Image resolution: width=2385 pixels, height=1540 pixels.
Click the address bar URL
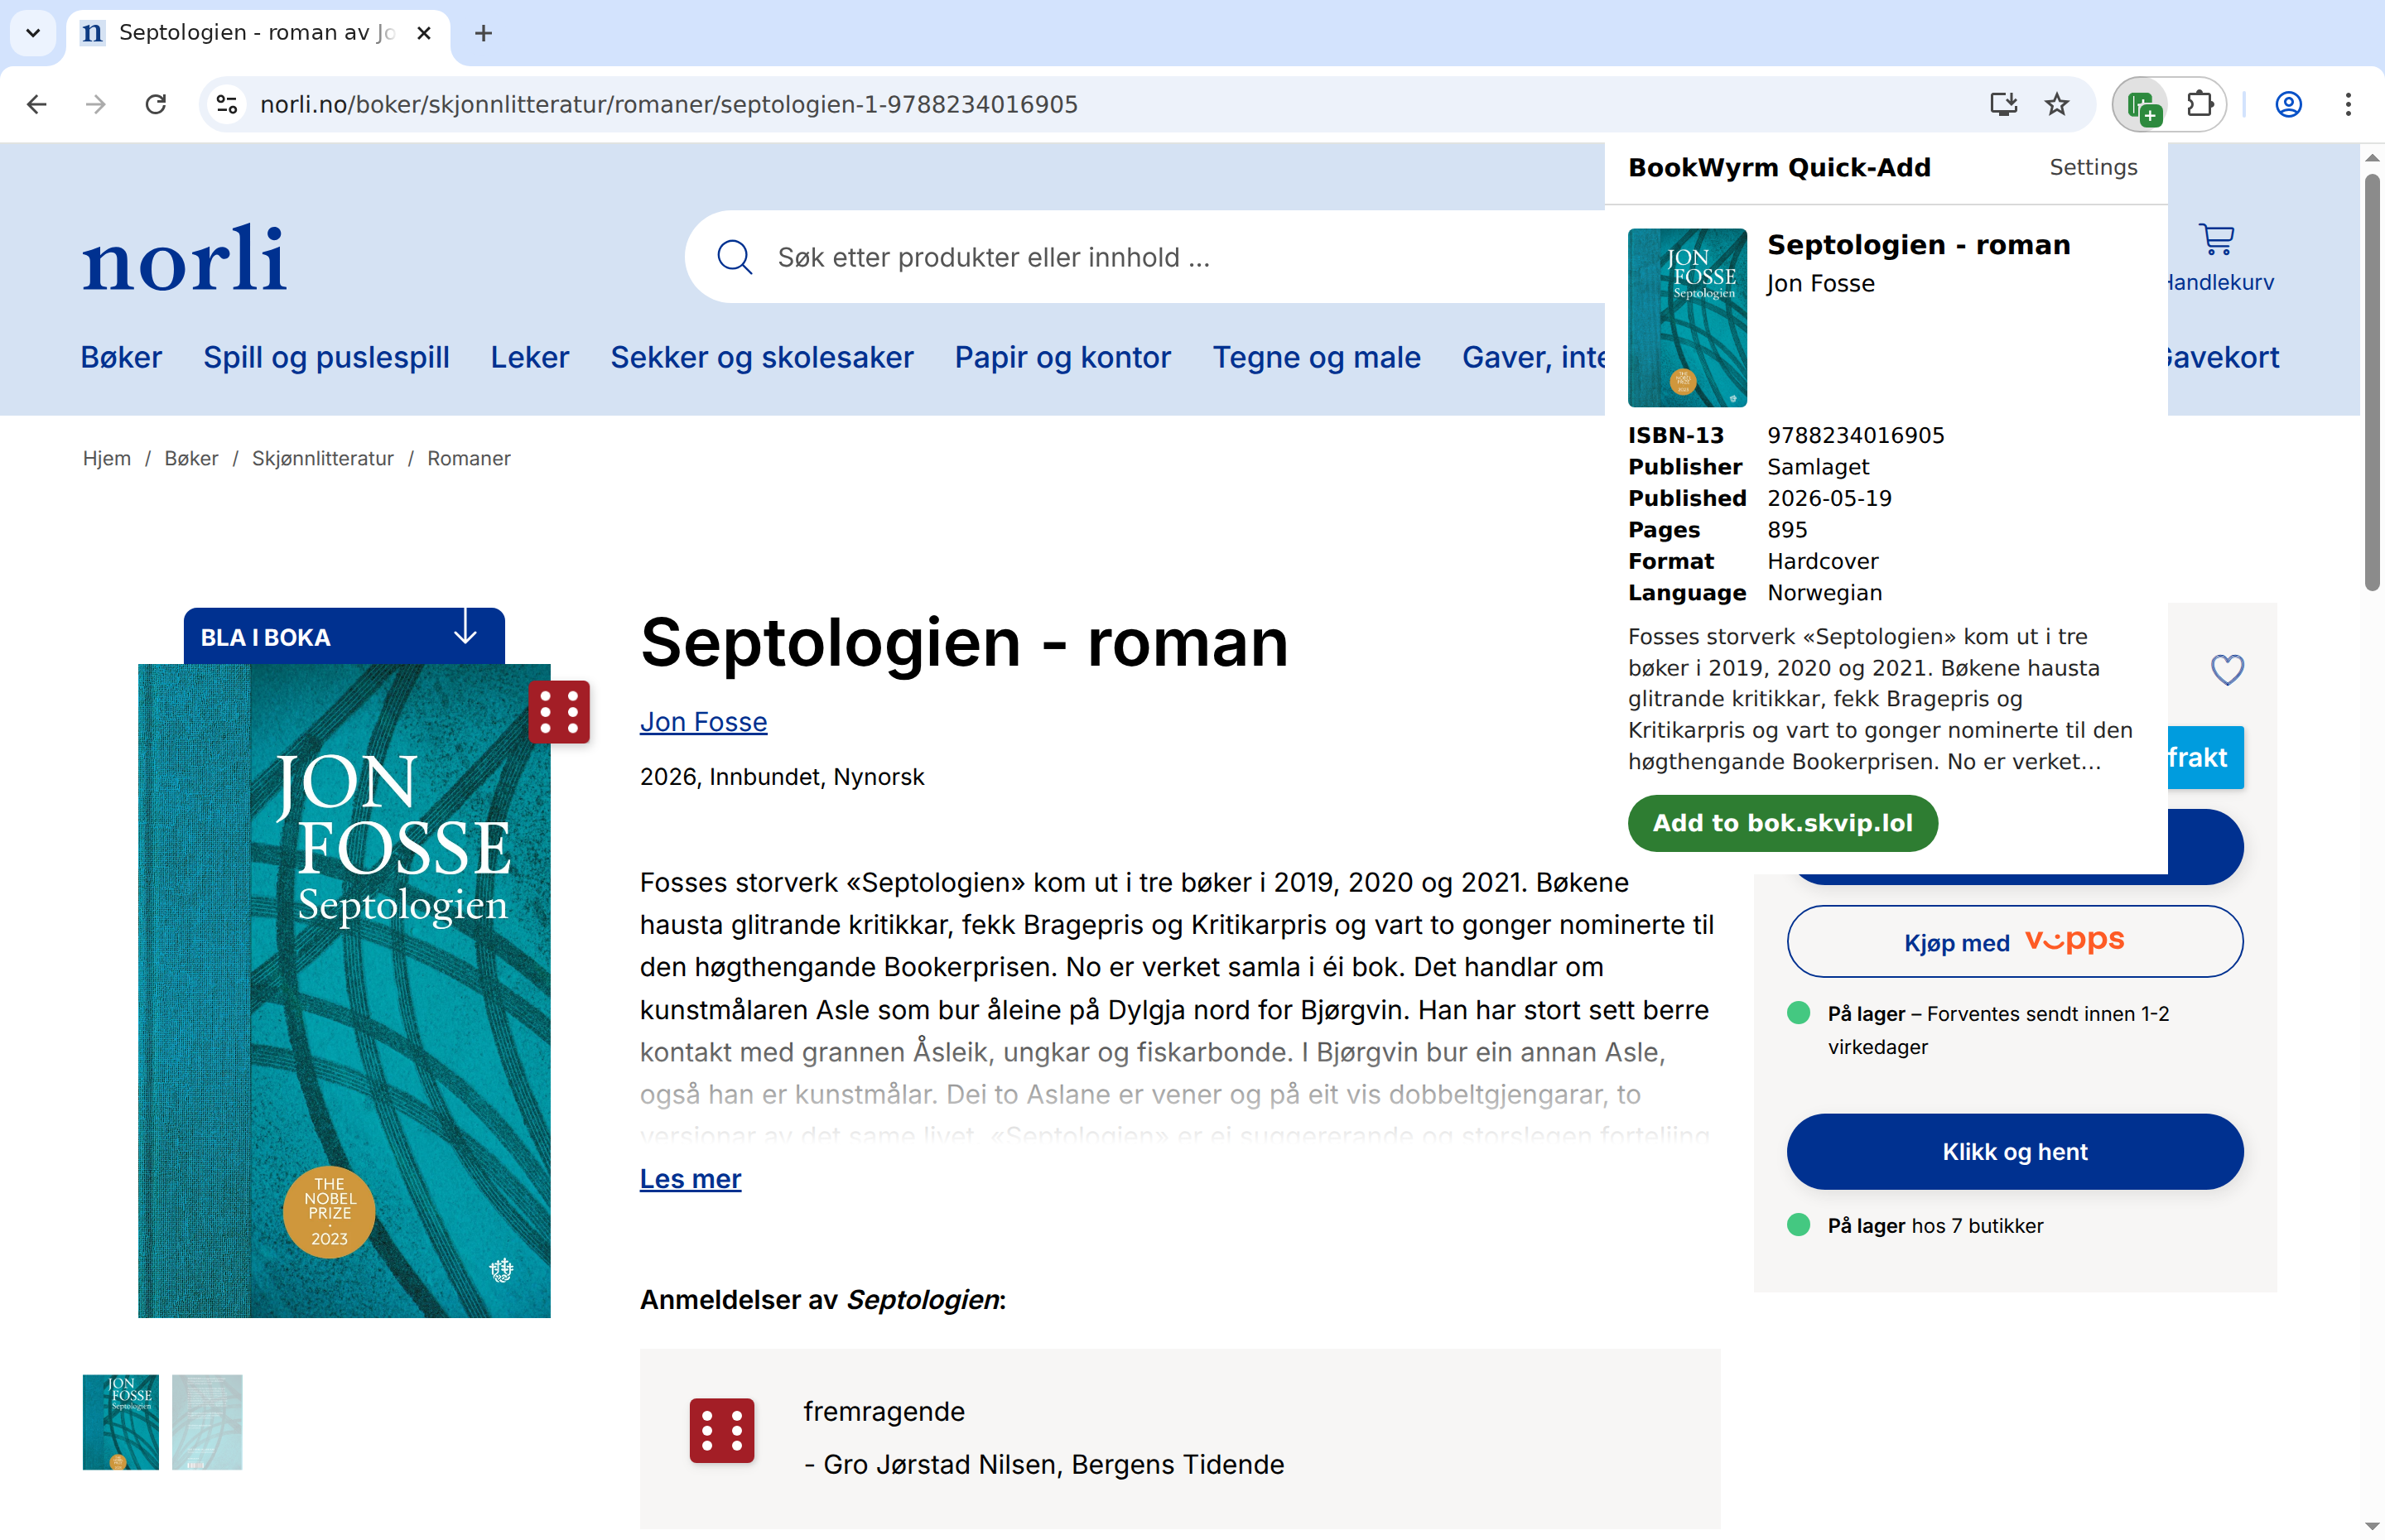[669, 104]
